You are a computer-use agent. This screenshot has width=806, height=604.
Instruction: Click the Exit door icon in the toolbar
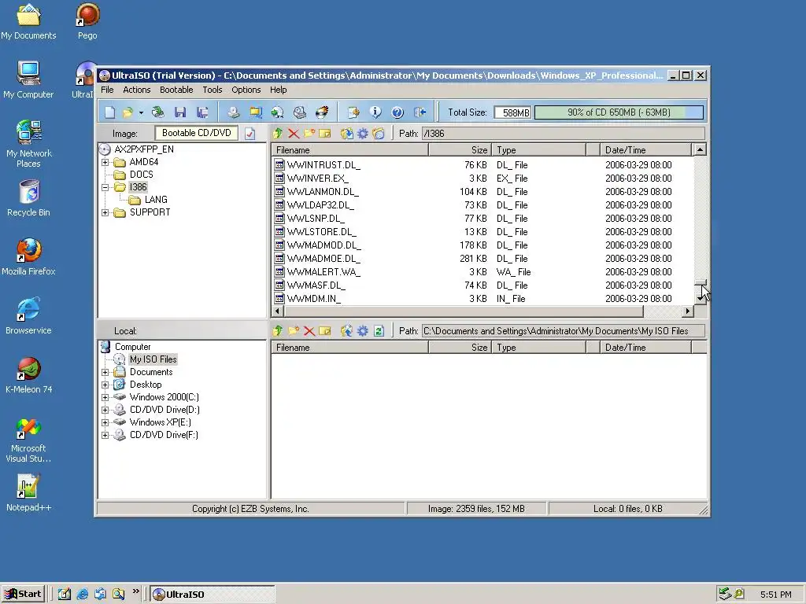click(x=420, y=112)
